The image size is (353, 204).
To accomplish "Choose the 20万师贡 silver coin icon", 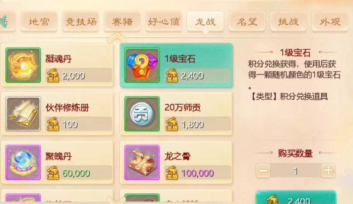I will (x=142, y=114).
